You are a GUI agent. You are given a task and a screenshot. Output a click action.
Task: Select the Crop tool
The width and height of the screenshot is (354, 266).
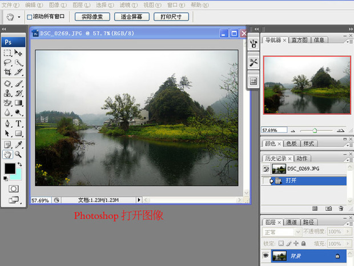pyautogui.click(x=7, y=72)
